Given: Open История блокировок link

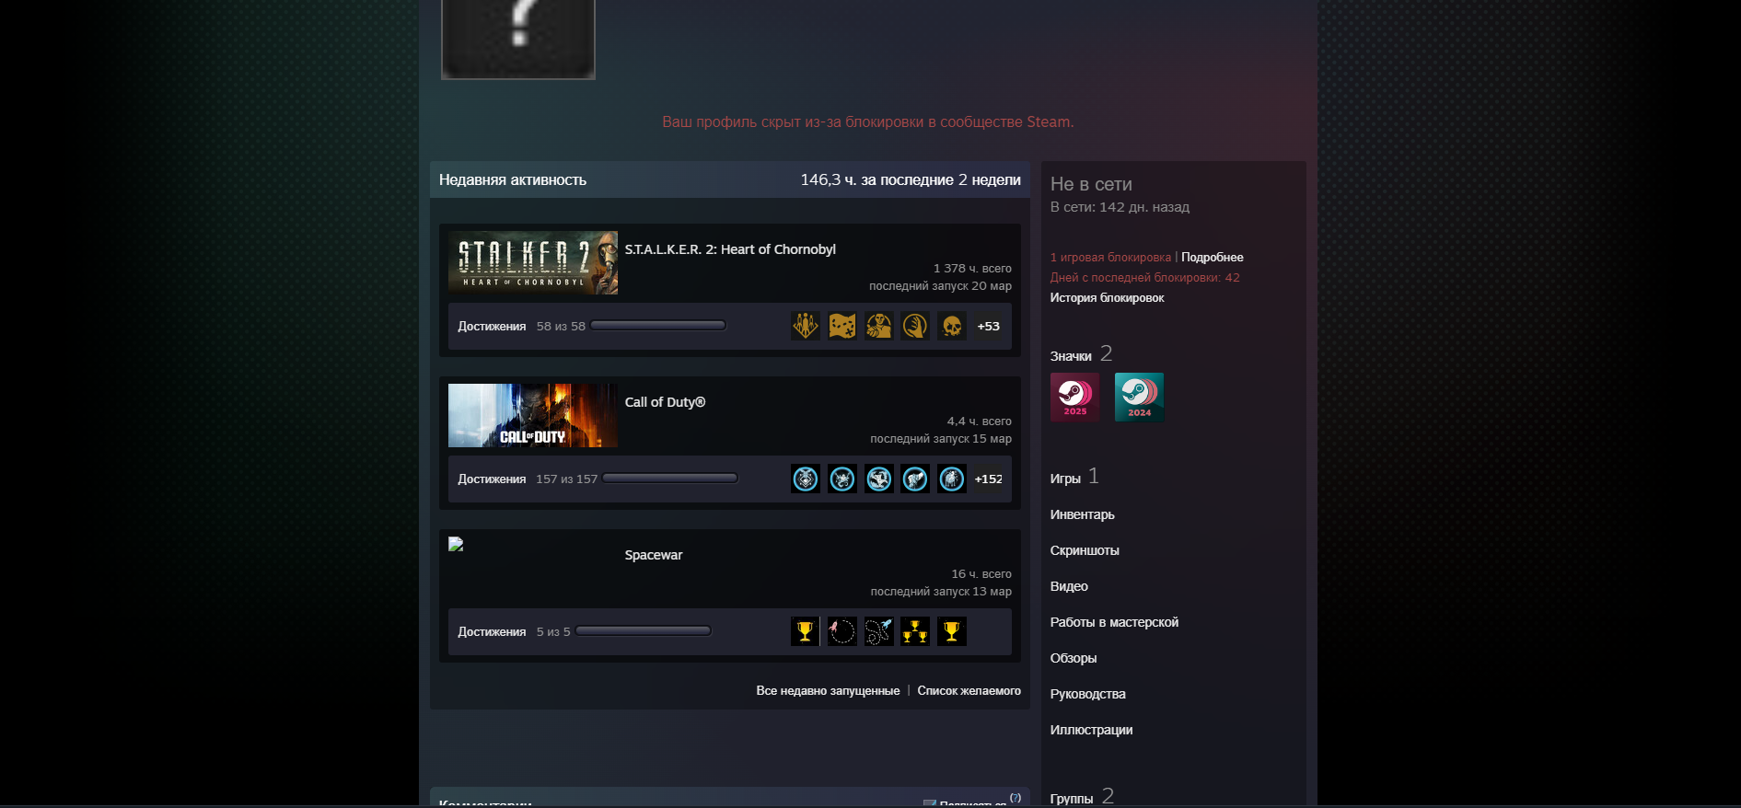Looking at the screenshot, I should tap(1108, 298).
